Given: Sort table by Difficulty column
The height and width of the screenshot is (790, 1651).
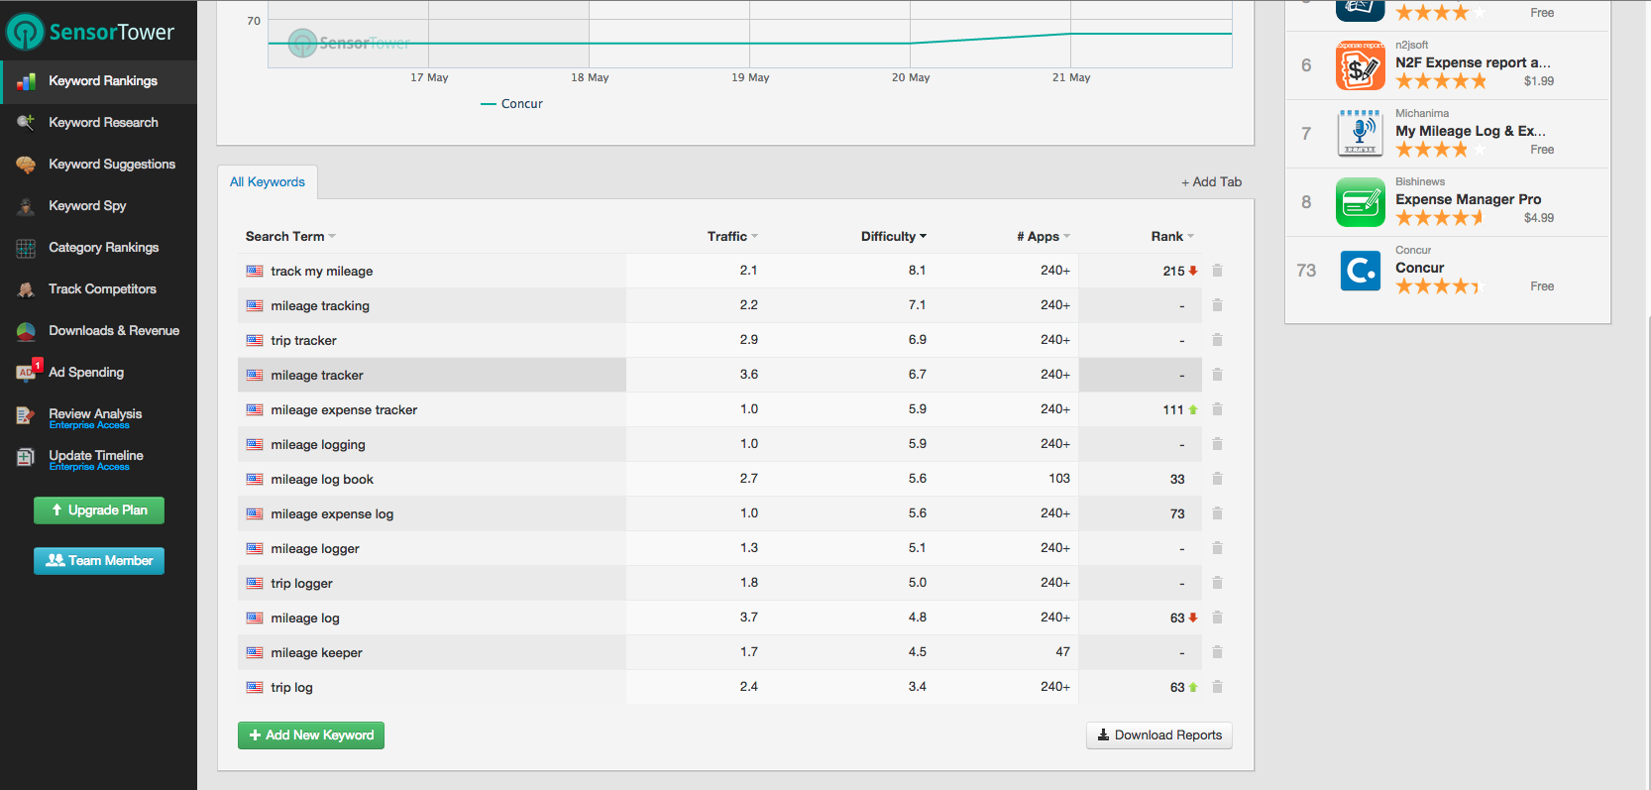Looking at the screenshot, I should [x=893, y=237].
